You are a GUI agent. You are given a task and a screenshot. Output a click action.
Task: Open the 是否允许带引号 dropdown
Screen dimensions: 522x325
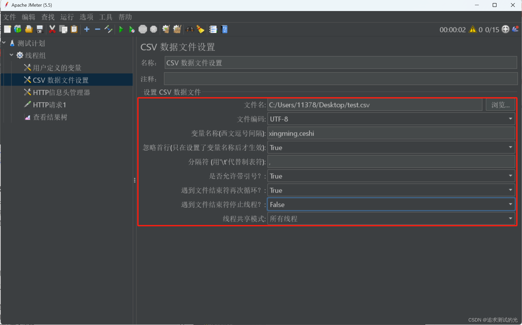click(x=510, y=176)
